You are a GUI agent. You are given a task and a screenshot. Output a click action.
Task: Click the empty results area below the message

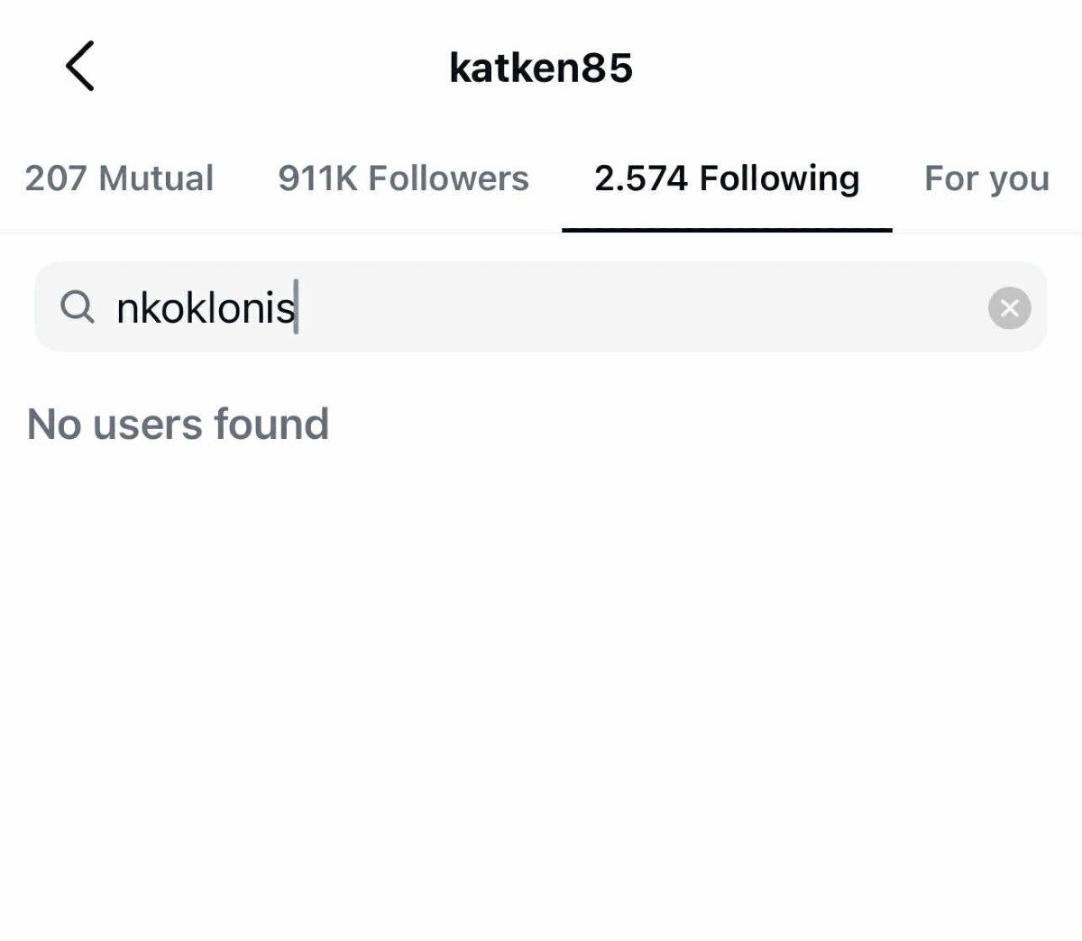541,676
